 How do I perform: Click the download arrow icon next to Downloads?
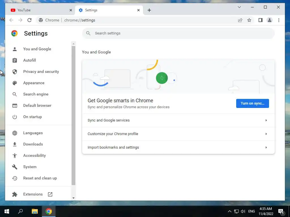tap(15, 144)
